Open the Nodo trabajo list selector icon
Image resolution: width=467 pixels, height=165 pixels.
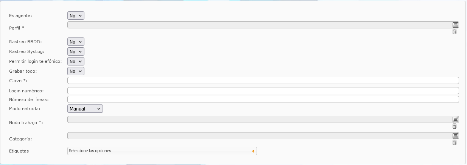(455, 120)
